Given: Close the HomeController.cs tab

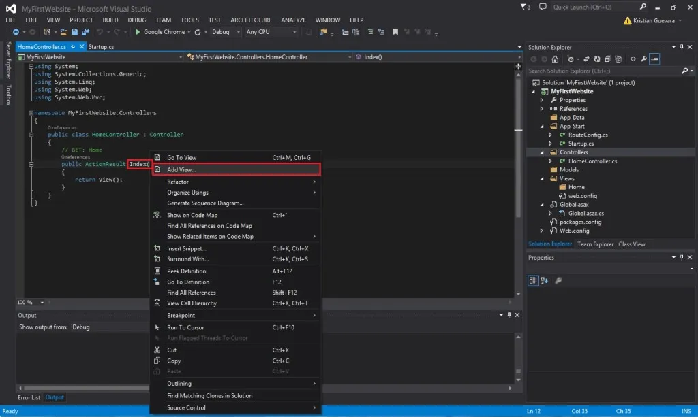Looking at the screenshot, I should click(82, 47).
